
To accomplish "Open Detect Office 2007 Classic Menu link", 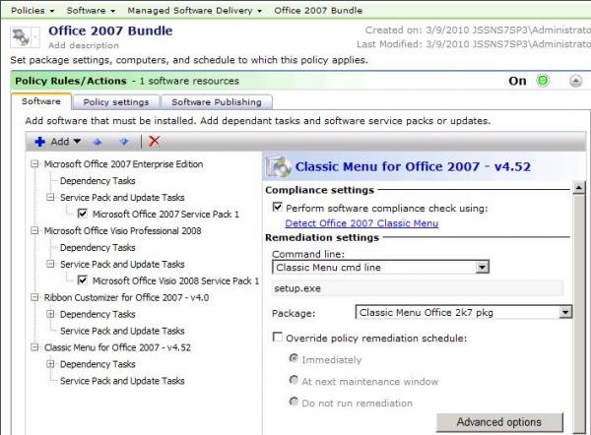I will [x=361, y=223].
